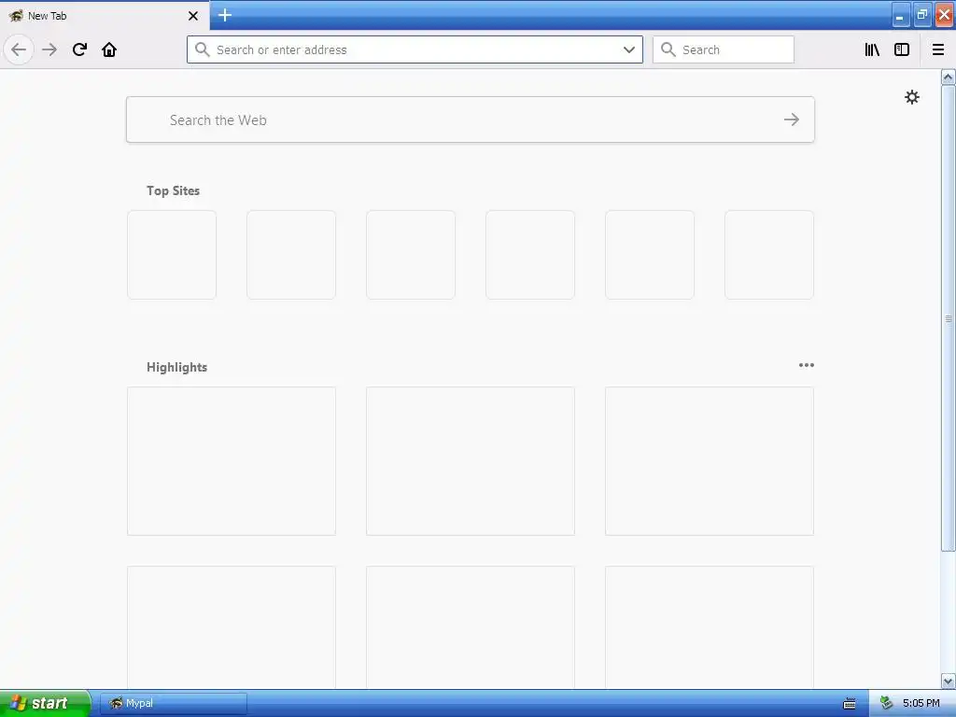Viewport: 956px width, 717px height.
Task: Open the hamburger application menu
Action: 938,49
